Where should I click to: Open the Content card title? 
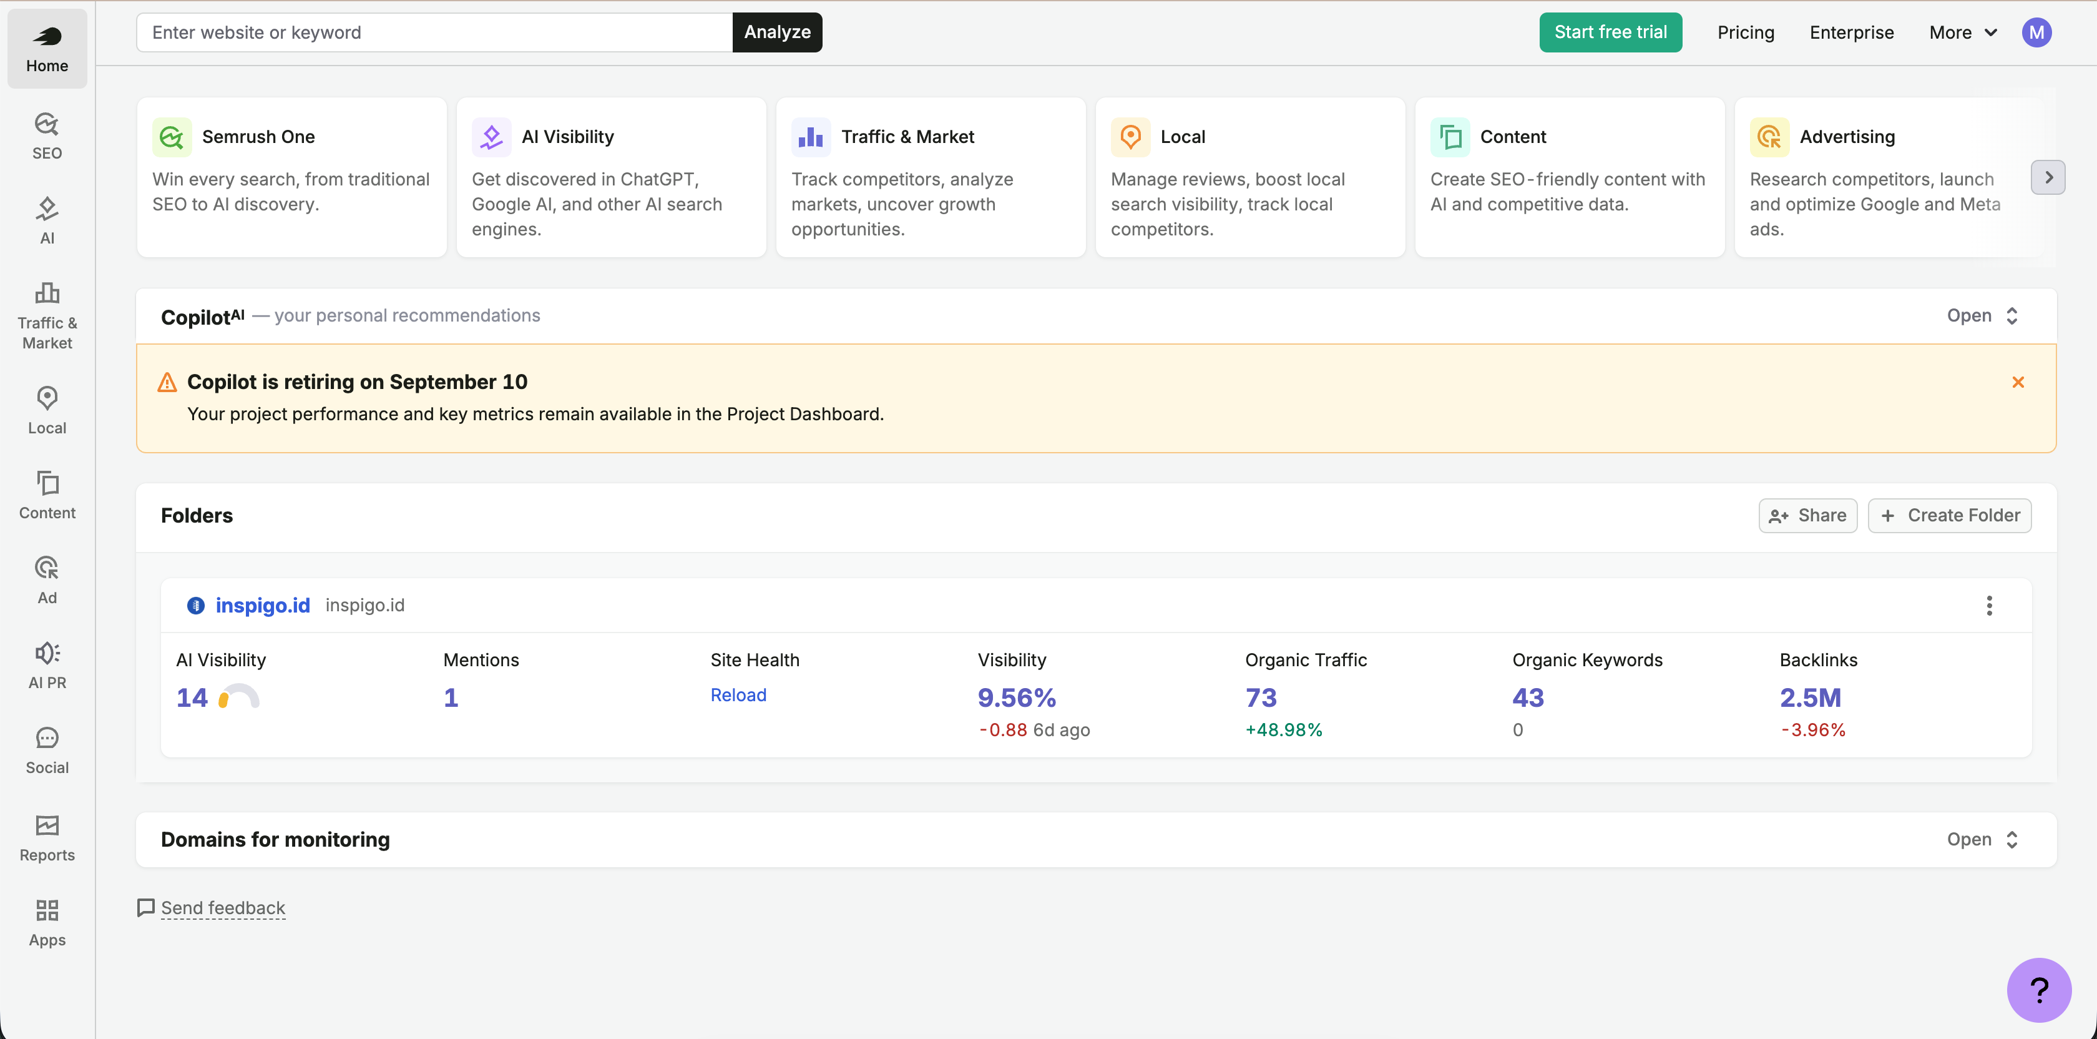click(1512, 137)
